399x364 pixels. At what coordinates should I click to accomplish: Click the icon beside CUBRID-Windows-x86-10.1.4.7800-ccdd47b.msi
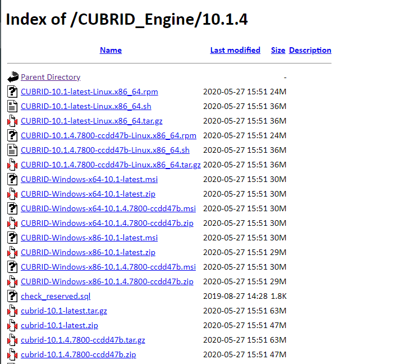point(12,267)
